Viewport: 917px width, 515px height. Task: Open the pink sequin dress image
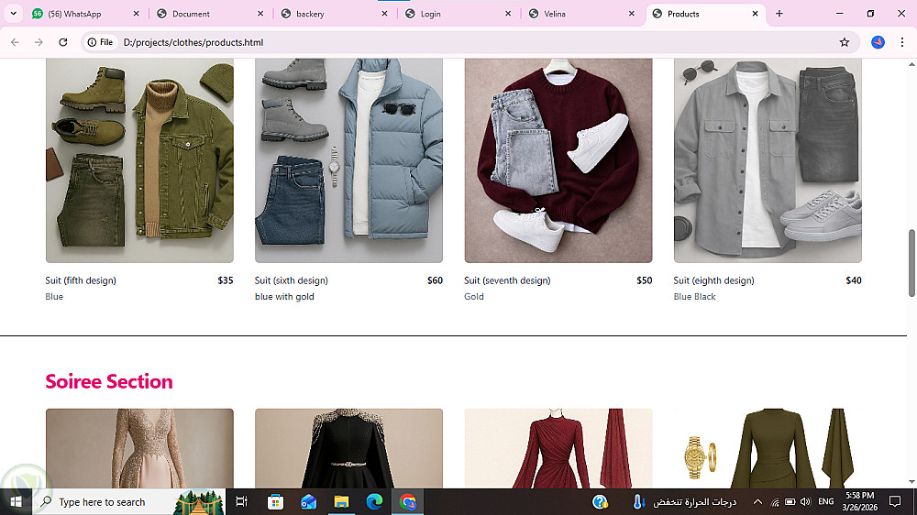[139, 448]
